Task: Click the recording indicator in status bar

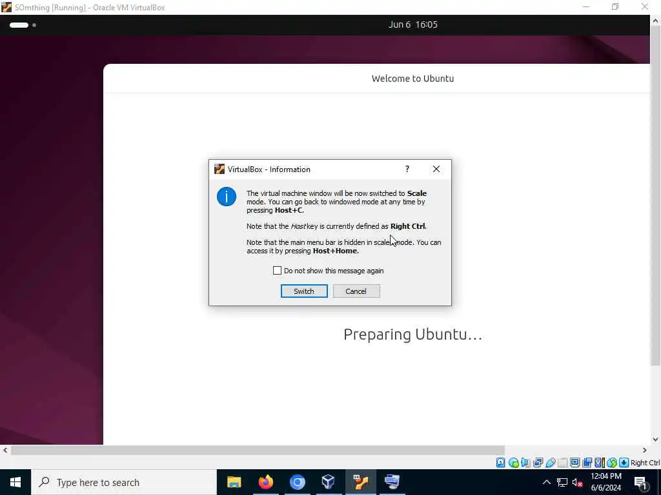Action: point(587,463)
